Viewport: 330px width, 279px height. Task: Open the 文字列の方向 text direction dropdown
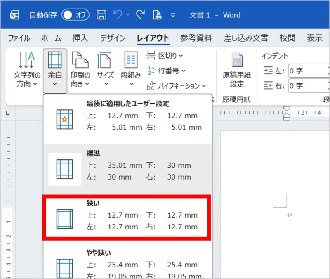click(27, 70)
